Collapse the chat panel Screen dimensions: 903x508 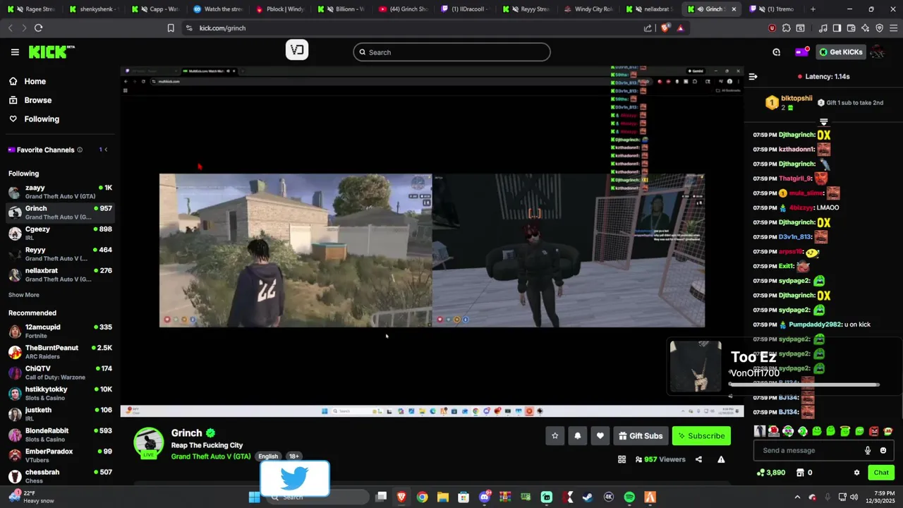(753, 76)
